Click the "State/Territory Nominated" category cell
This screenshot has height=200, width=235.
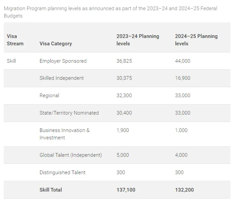69,113
